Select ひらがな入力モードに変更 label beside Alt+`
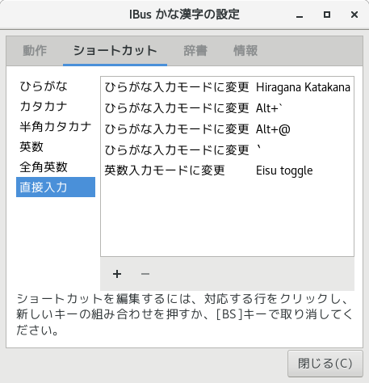 click(x=177, y=108)
